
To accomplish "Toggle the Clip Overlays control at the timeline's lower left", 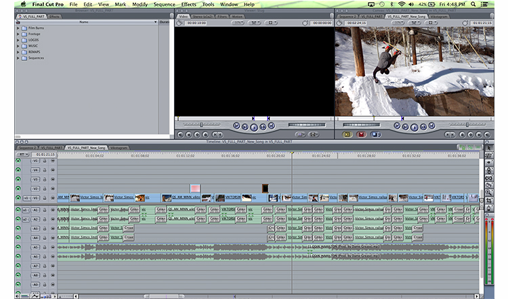I will pos(35,295).
